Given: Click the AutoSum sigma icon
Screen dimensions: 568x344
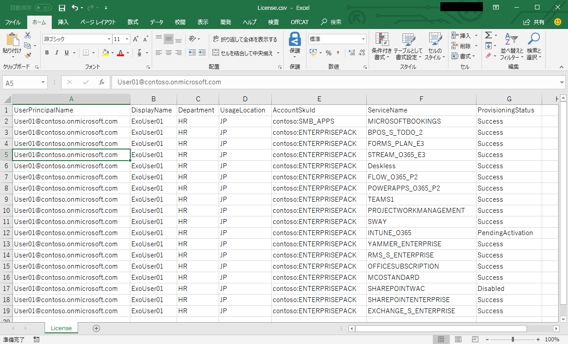Looking at the screenshot, I should point(488,35).
